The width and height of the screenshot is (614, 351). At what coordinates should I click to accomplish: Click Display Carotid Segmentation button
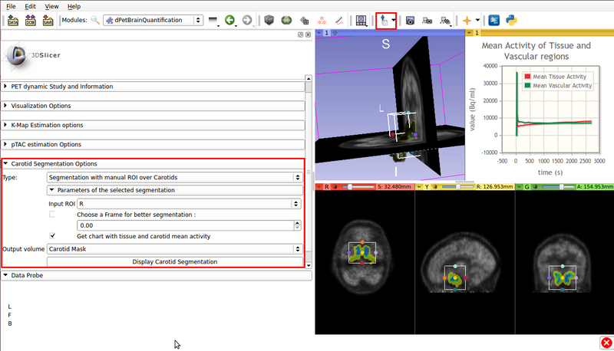(173, 261)
